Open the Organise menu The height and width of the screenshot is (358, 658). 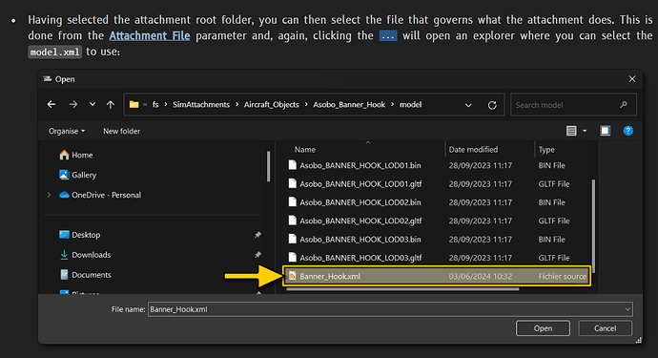(x=67, y=131)
